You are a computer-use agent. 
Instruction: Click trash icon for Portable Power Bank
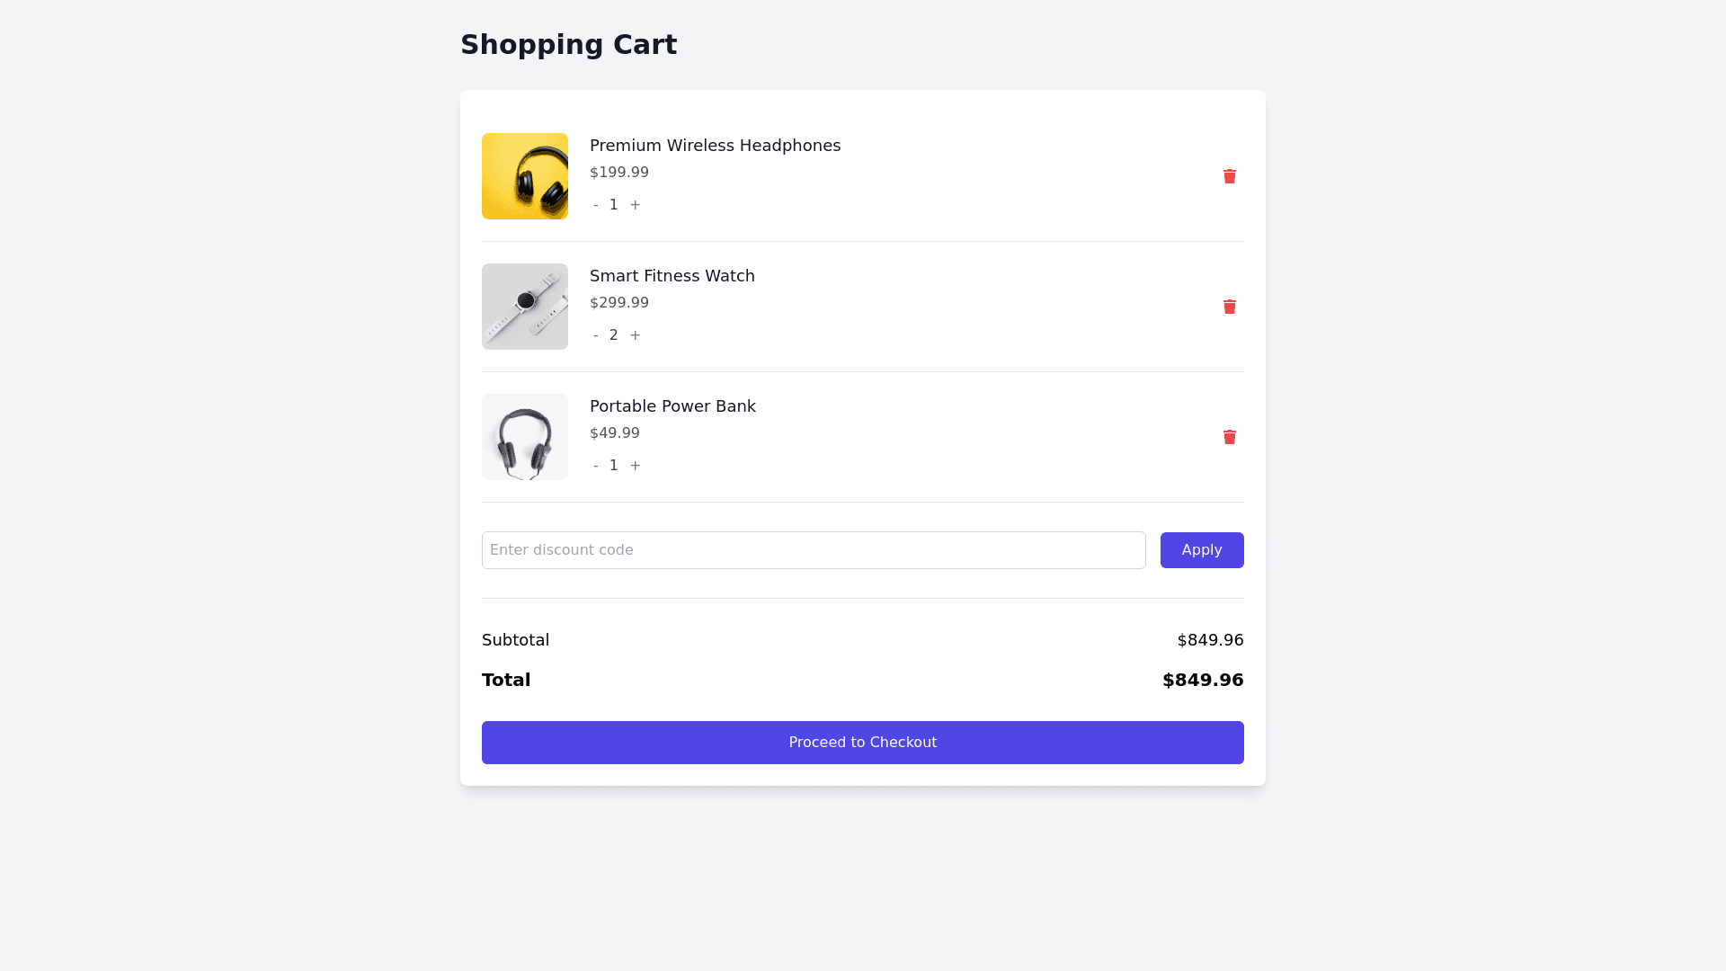(x=1229, y=437)
